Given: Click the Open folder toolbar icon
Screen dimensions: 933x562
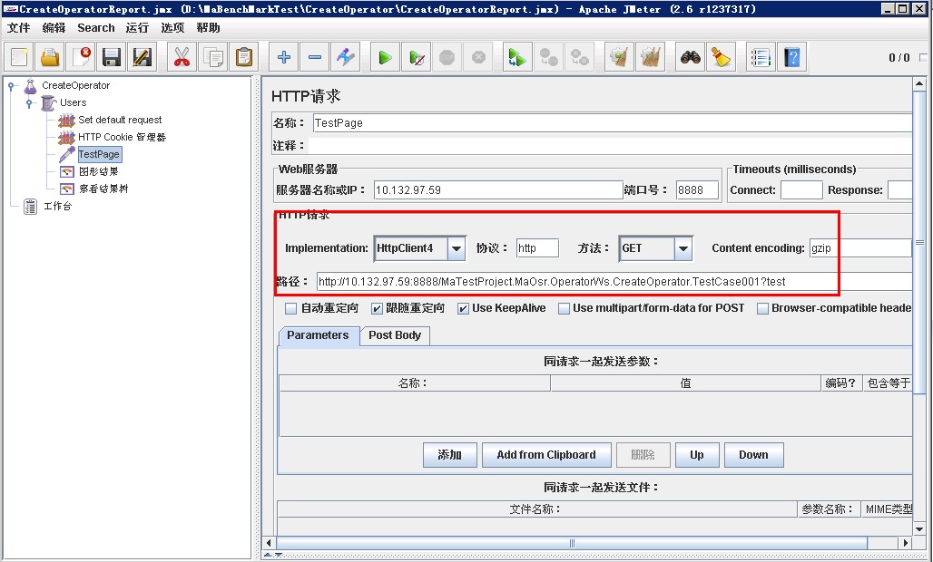Looking at the screenshot, I should pos(50,58).
